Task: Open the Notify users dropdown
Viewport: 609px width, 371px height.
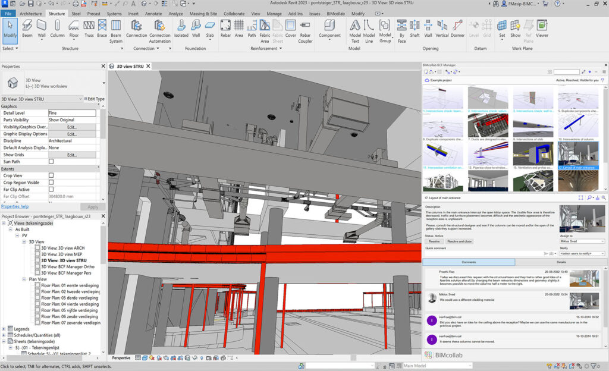Action: point(582,253)
